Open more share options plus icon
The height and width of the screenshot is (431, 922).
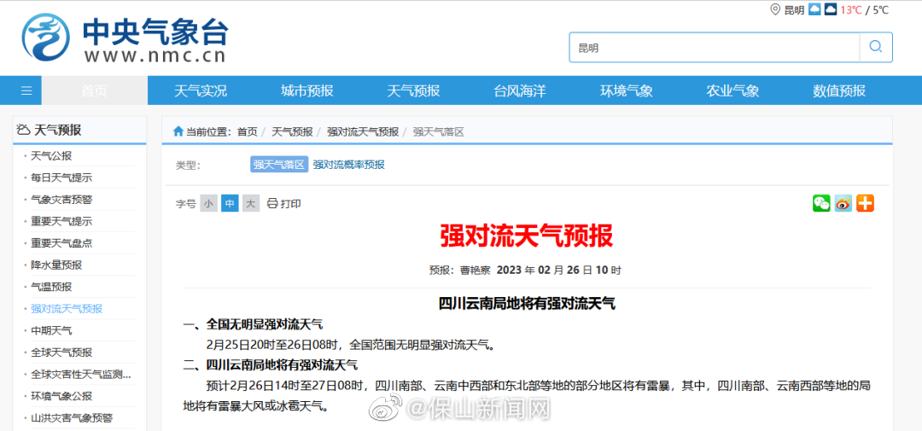tap(866, 203)
